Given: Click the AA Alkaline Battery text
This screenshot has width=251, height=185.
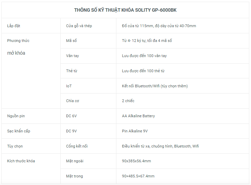Looking at the screenshot, I should coord(138,116).
